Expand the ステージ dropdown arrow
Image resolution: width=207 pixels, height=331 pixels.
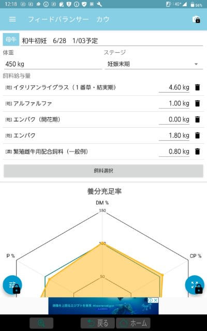pos(196,64)
